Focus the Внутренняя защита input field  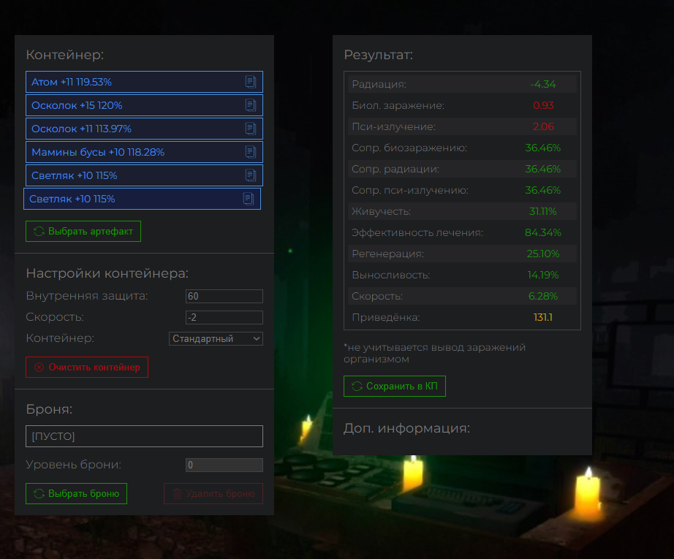[x=224, y=296]
